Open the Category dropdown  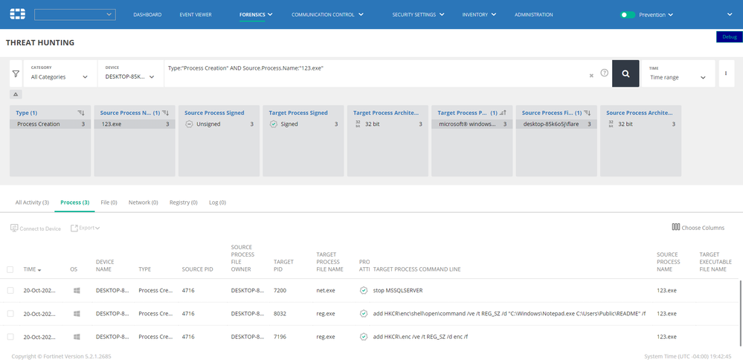click(60, 76)
